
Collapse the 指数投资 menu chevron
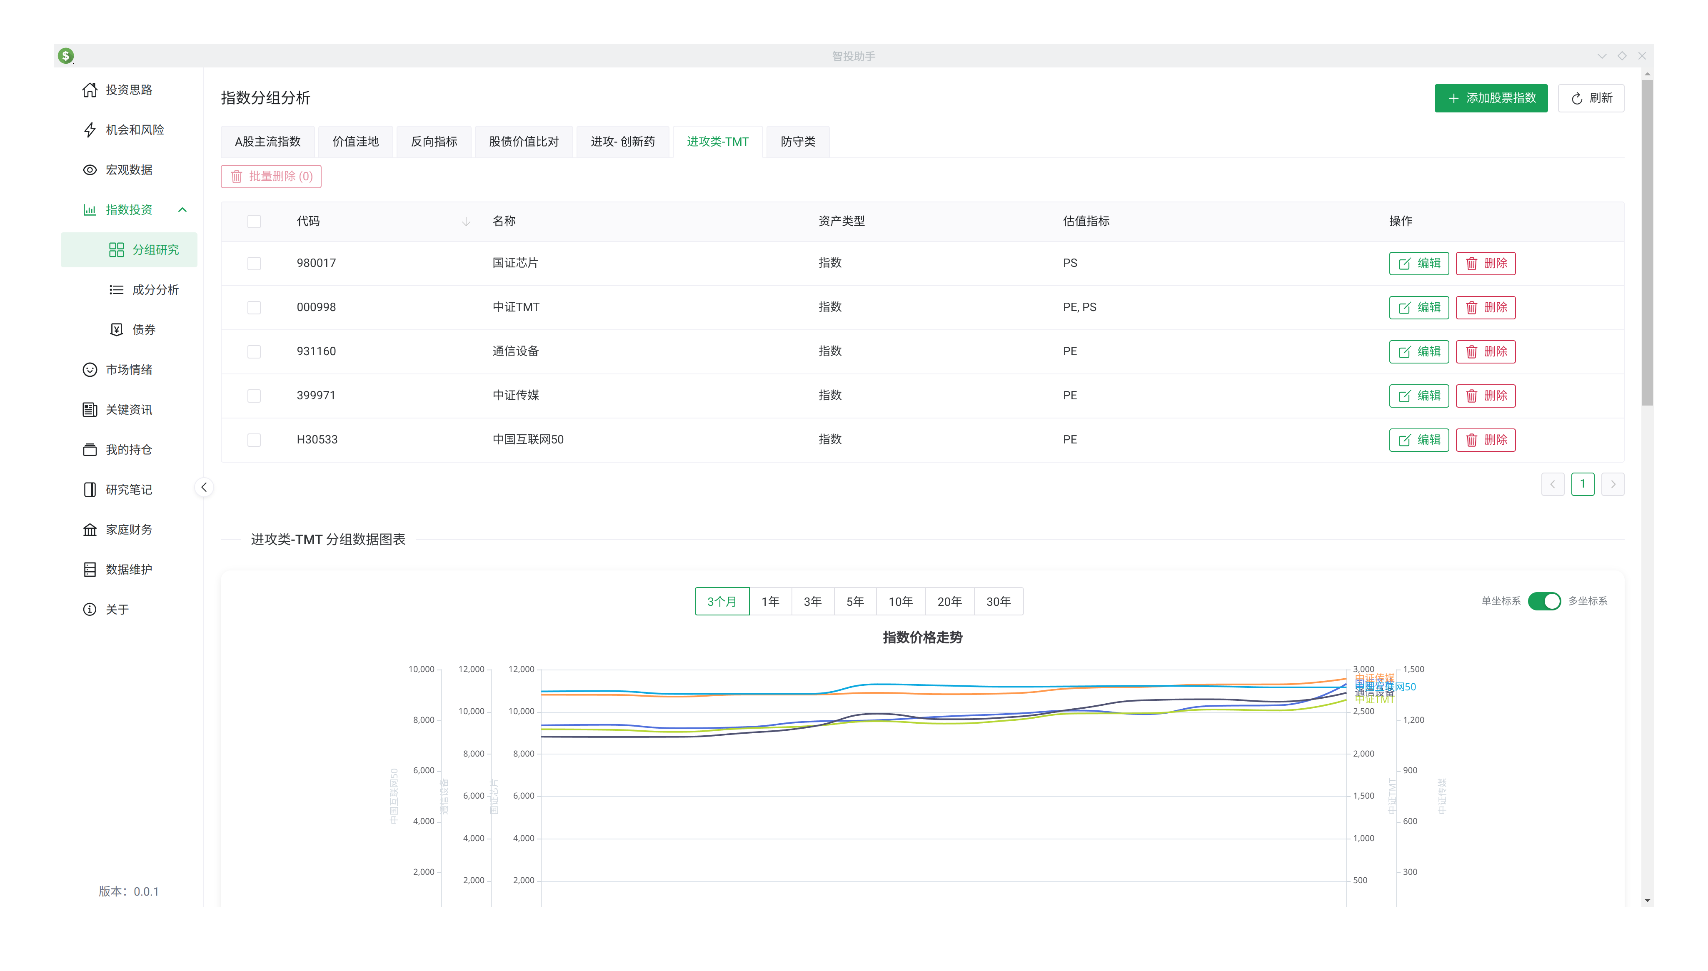[182, 210]
